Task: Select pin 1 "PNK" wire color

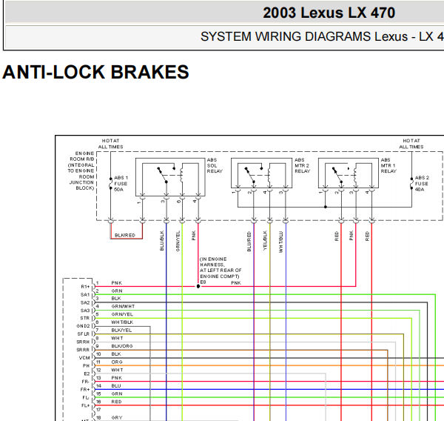Action: [117, 283]
